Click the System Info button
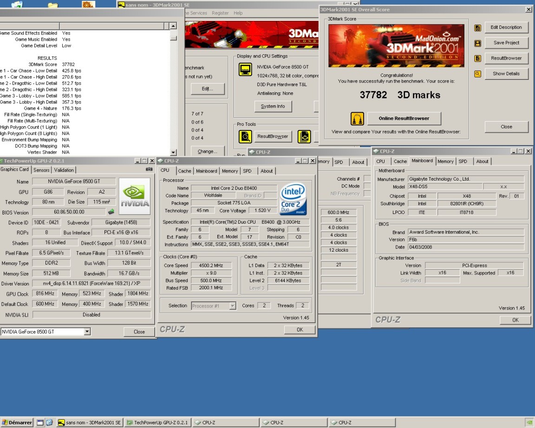The image size is (535, 428). pos(273,106)
